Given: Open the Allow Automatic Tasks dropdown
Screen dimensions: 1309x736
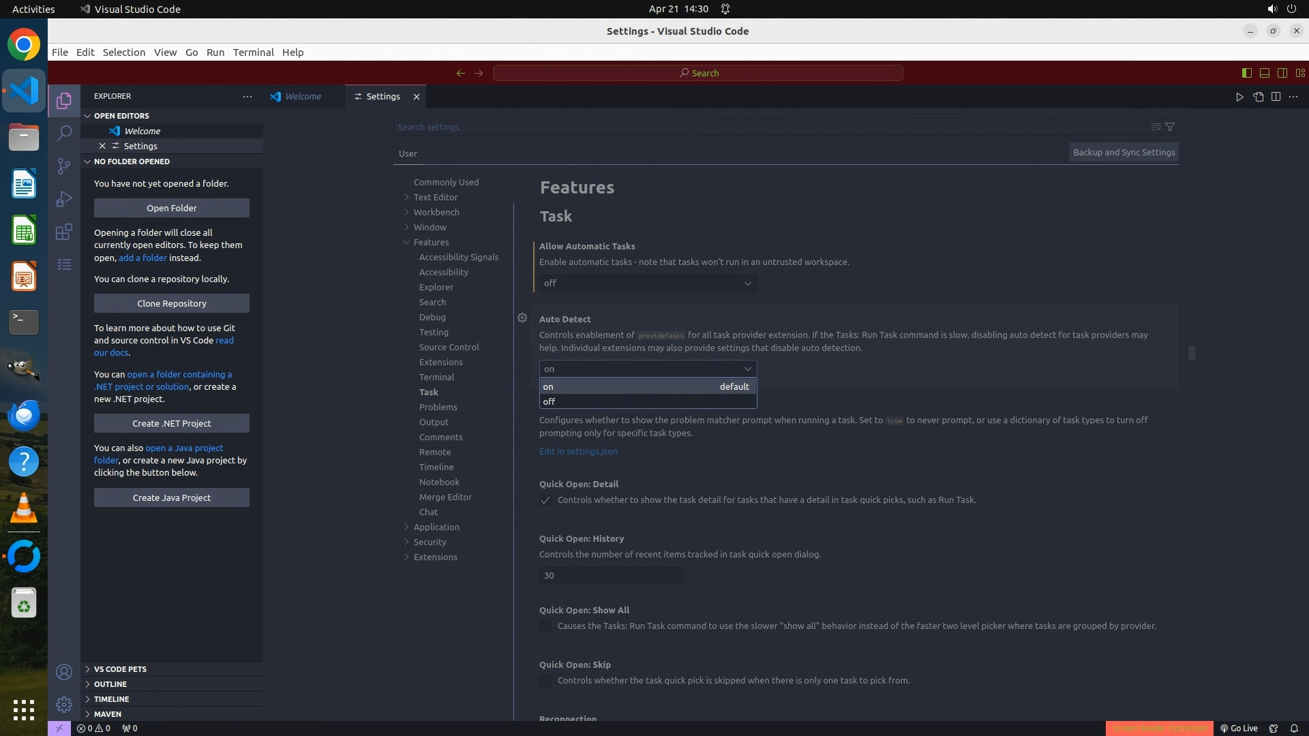Looking at the screenshot, I should click(647, 283).
